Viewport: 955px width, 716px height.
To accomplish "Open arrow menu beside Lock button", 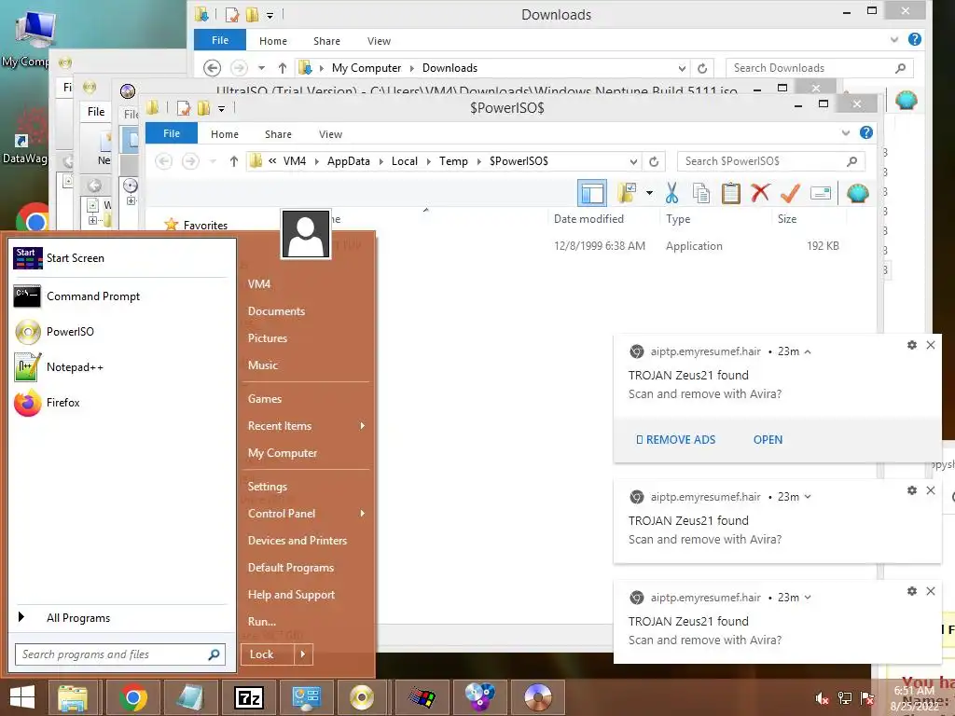I will tap(303, 654).
